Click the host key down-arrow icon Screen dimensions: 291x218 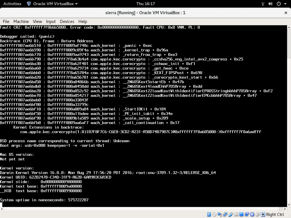pos(263,215)
